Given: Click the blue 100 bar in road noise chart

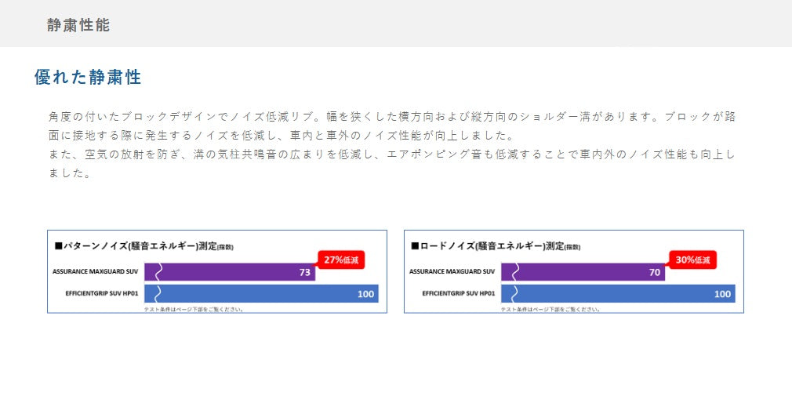Looking at the screenshot, I should pos(618,293).
